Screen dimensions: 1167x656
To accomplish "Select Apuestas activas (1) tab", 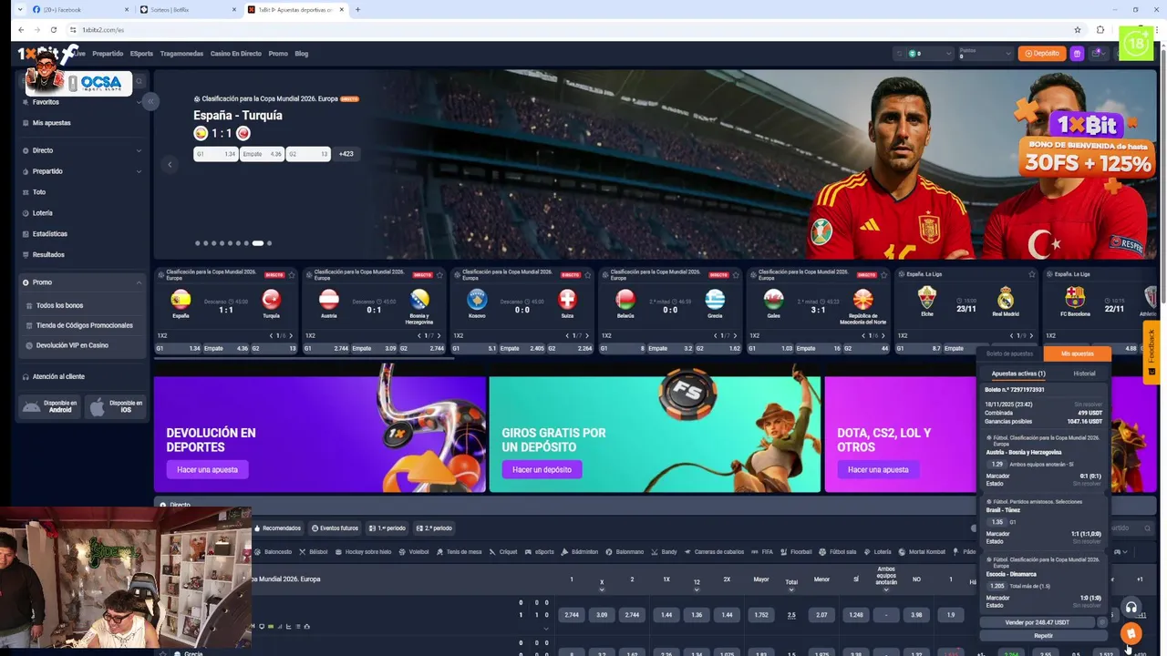I will (x=1017, y=374).
